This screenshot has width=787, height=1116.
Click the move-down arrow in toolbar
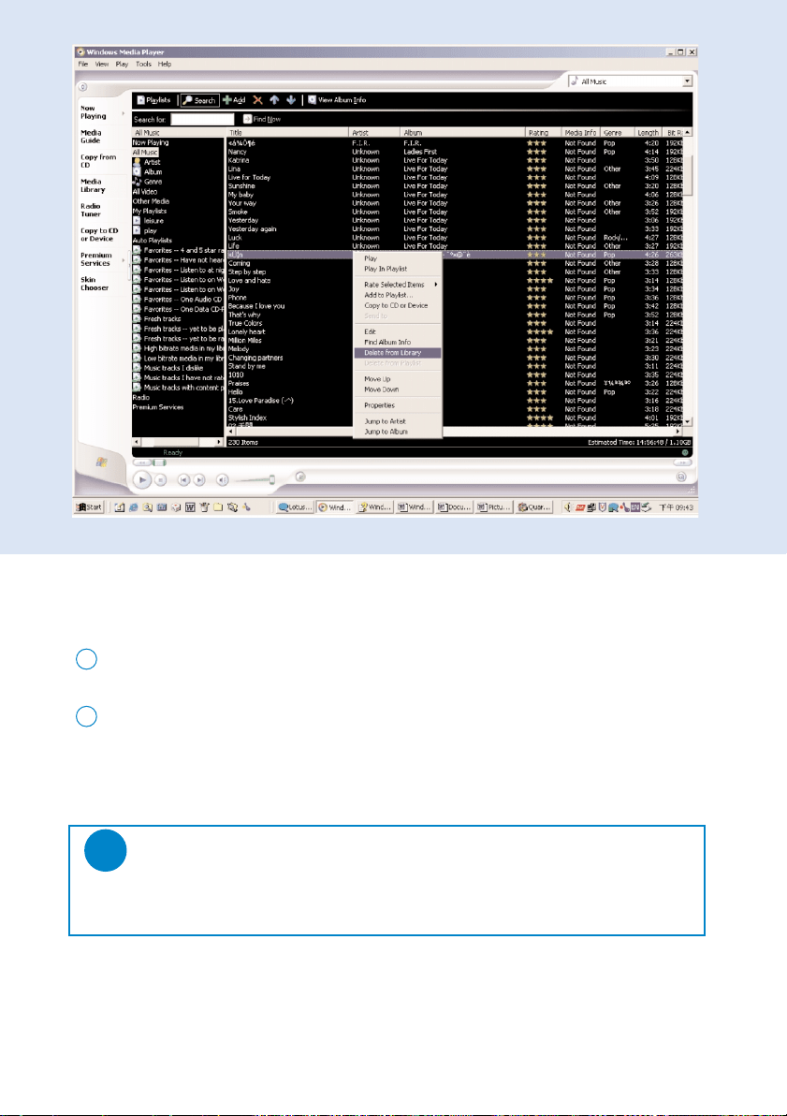[x=290, y=100]
